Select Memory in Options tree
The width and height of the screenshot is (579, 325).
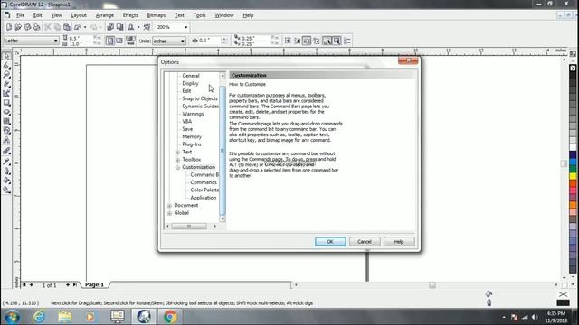click(192, 136)
